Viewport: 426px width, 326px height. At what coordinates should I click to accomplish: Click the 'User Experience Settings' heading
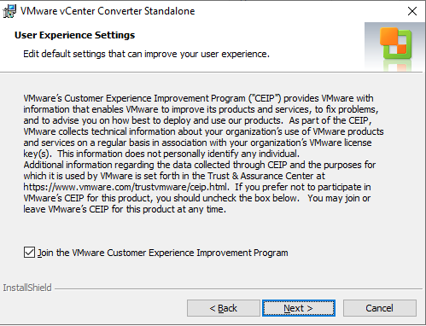point(74,35)
